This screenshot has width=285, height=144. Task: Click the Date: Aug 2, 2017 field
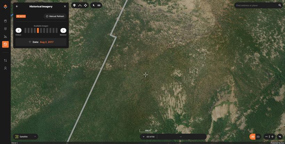point(41,42)
